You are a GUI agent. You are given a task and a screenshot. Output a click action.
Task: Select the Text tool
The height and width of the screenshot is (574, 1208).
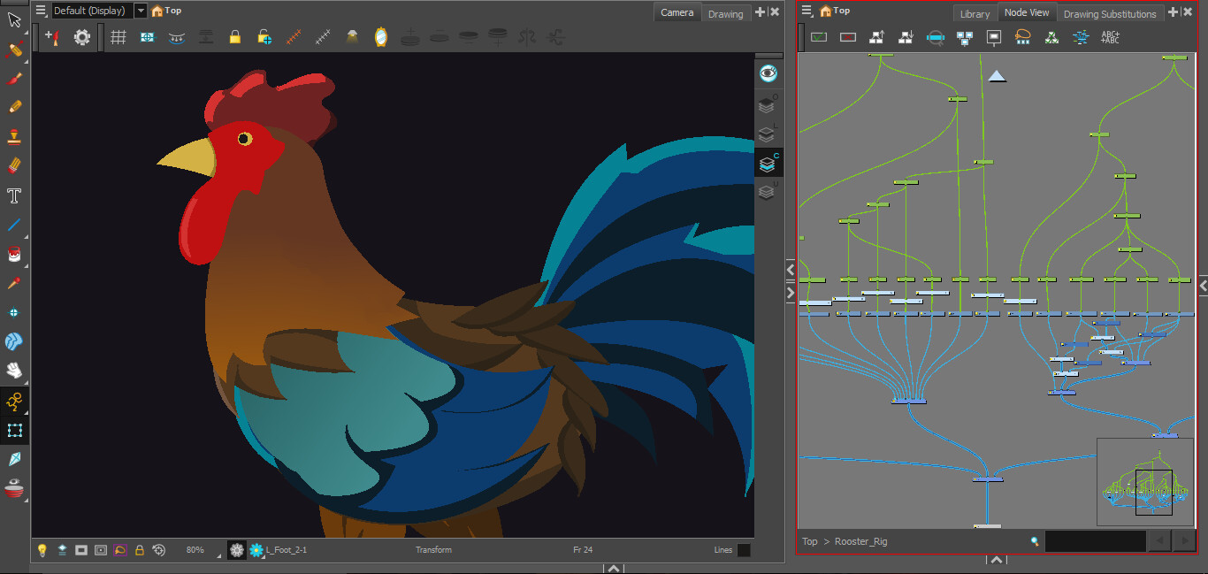(13, 195)
